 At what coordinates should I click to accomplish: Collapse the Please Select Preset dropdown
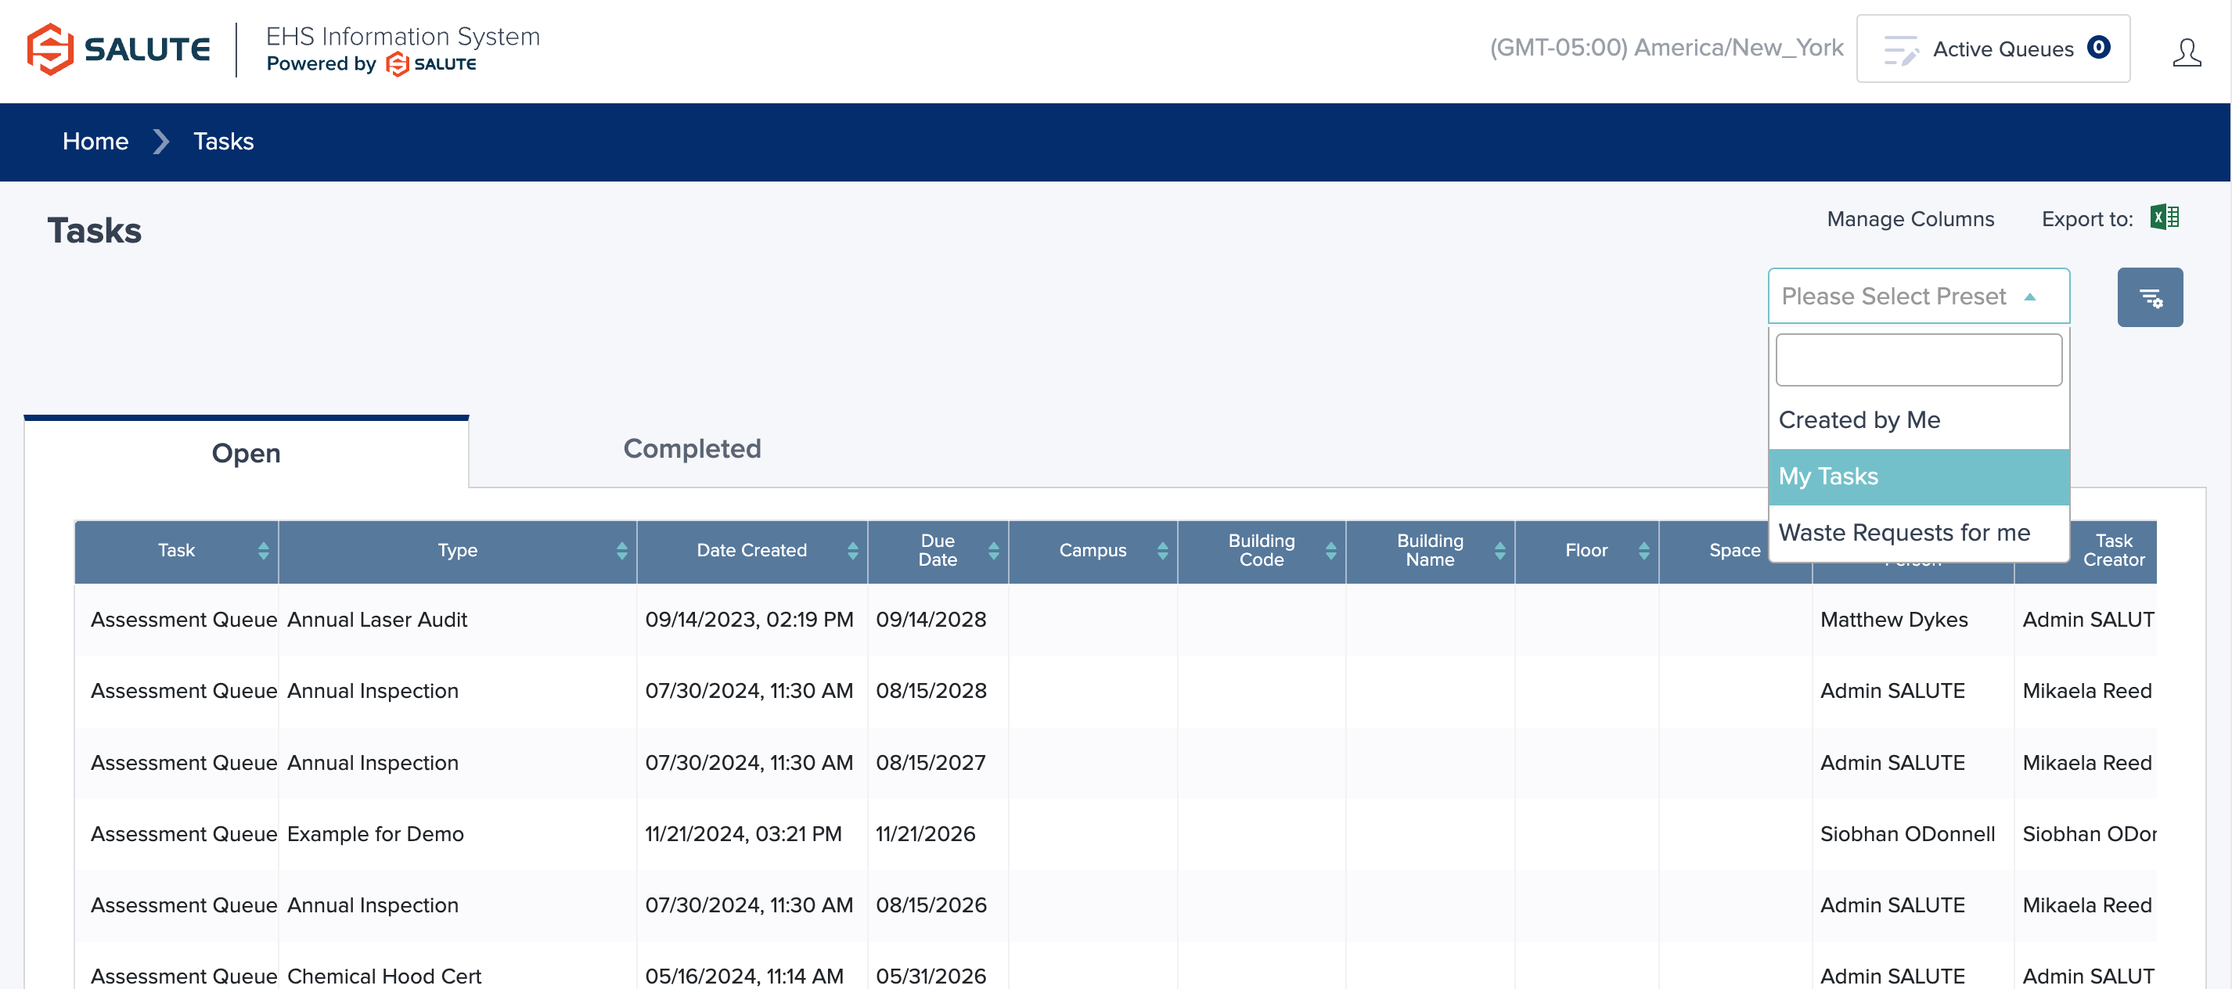coord(1917,297)
